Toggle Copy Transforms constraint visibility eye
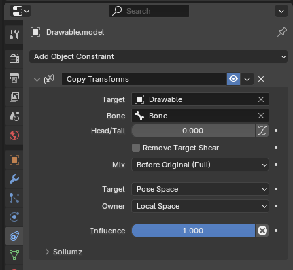Image resolution: width=293 pixels, height=270 pixels. [233, 79]
